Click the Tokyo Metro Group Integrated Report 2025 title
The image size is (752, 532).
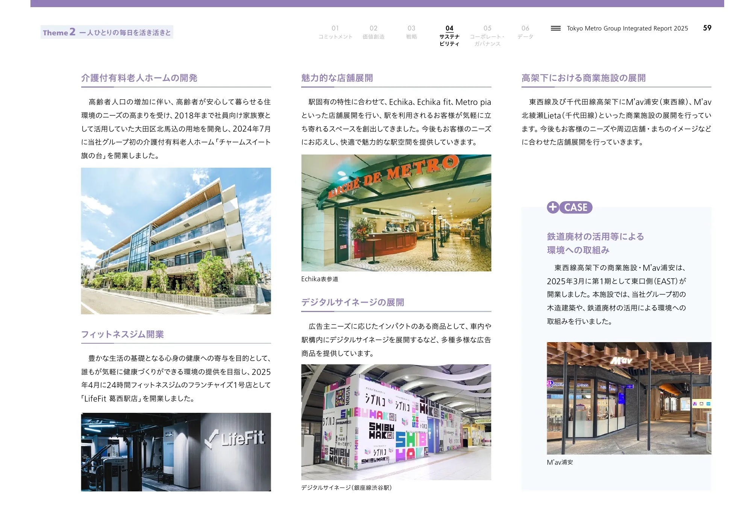(x=628, y=28)
